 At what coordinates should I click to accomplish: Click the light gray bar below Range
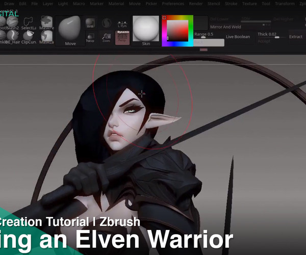pos(209,42)
